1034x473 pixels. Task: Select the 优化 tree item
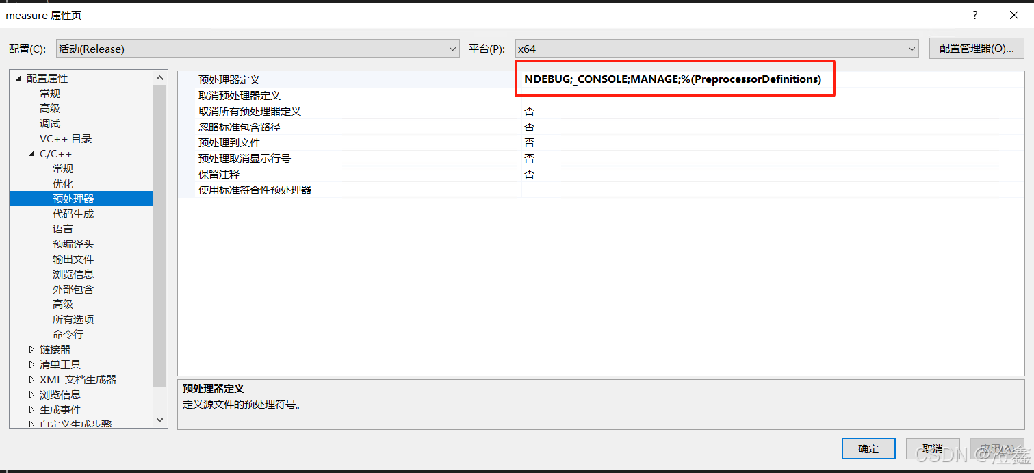[x=63, y=184]
